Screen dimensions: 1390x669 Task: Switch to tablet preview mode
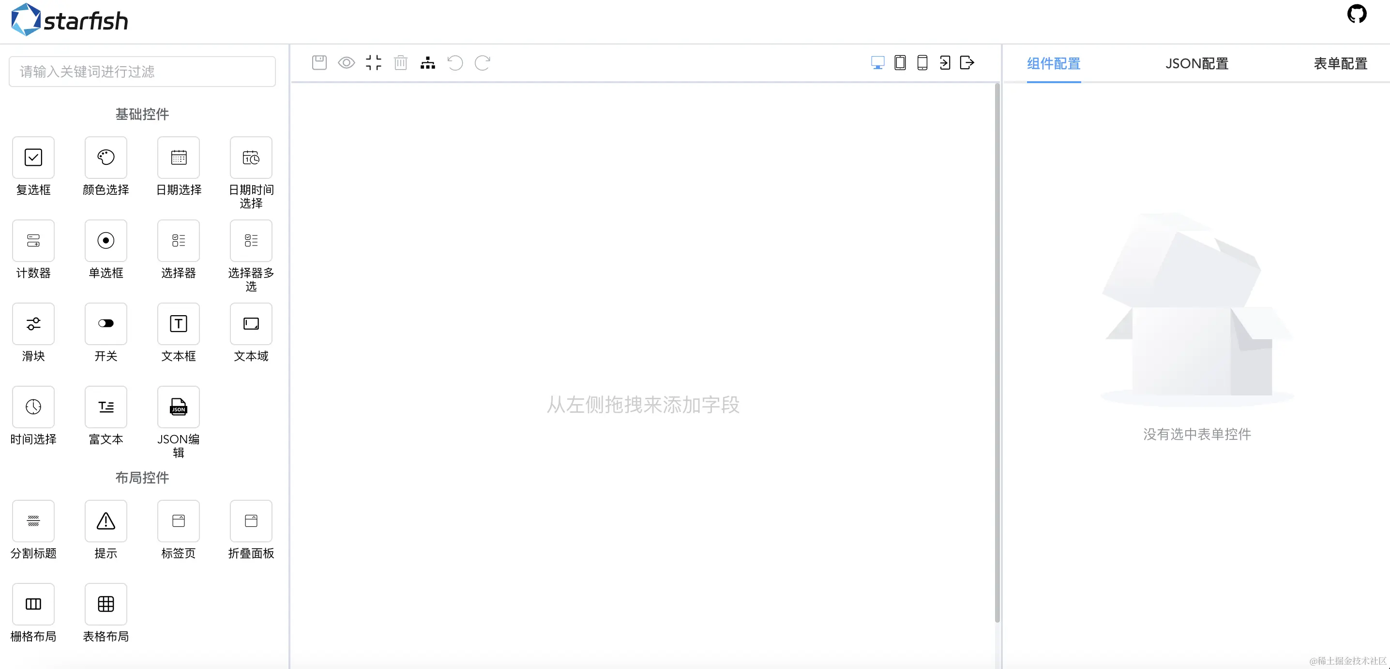[x=900, y=62]
